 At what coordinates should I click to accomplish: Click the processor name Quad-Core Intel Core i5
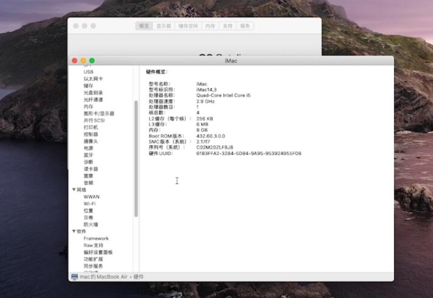[x=223, y=95]
